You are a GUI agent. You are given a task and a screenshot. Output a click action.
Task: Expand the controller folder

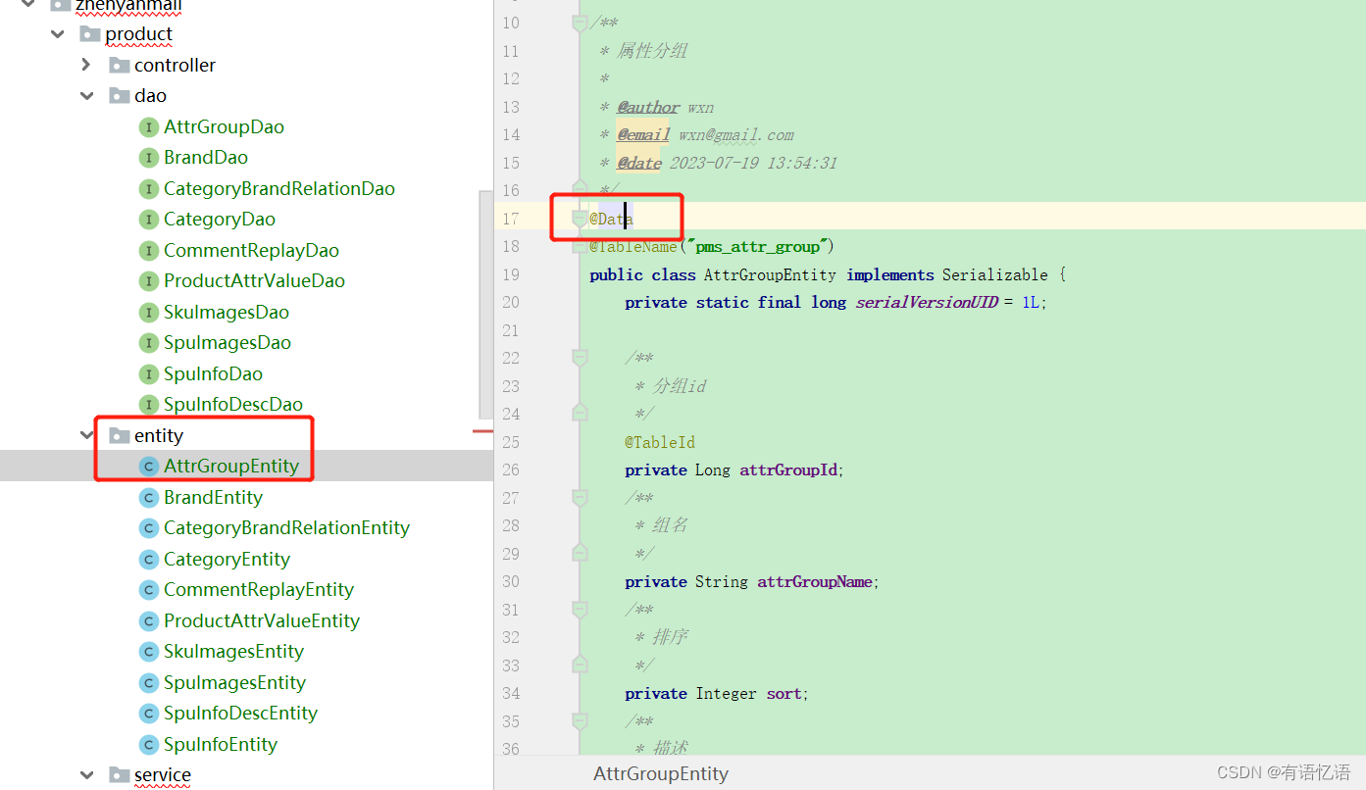click(86, 65)
